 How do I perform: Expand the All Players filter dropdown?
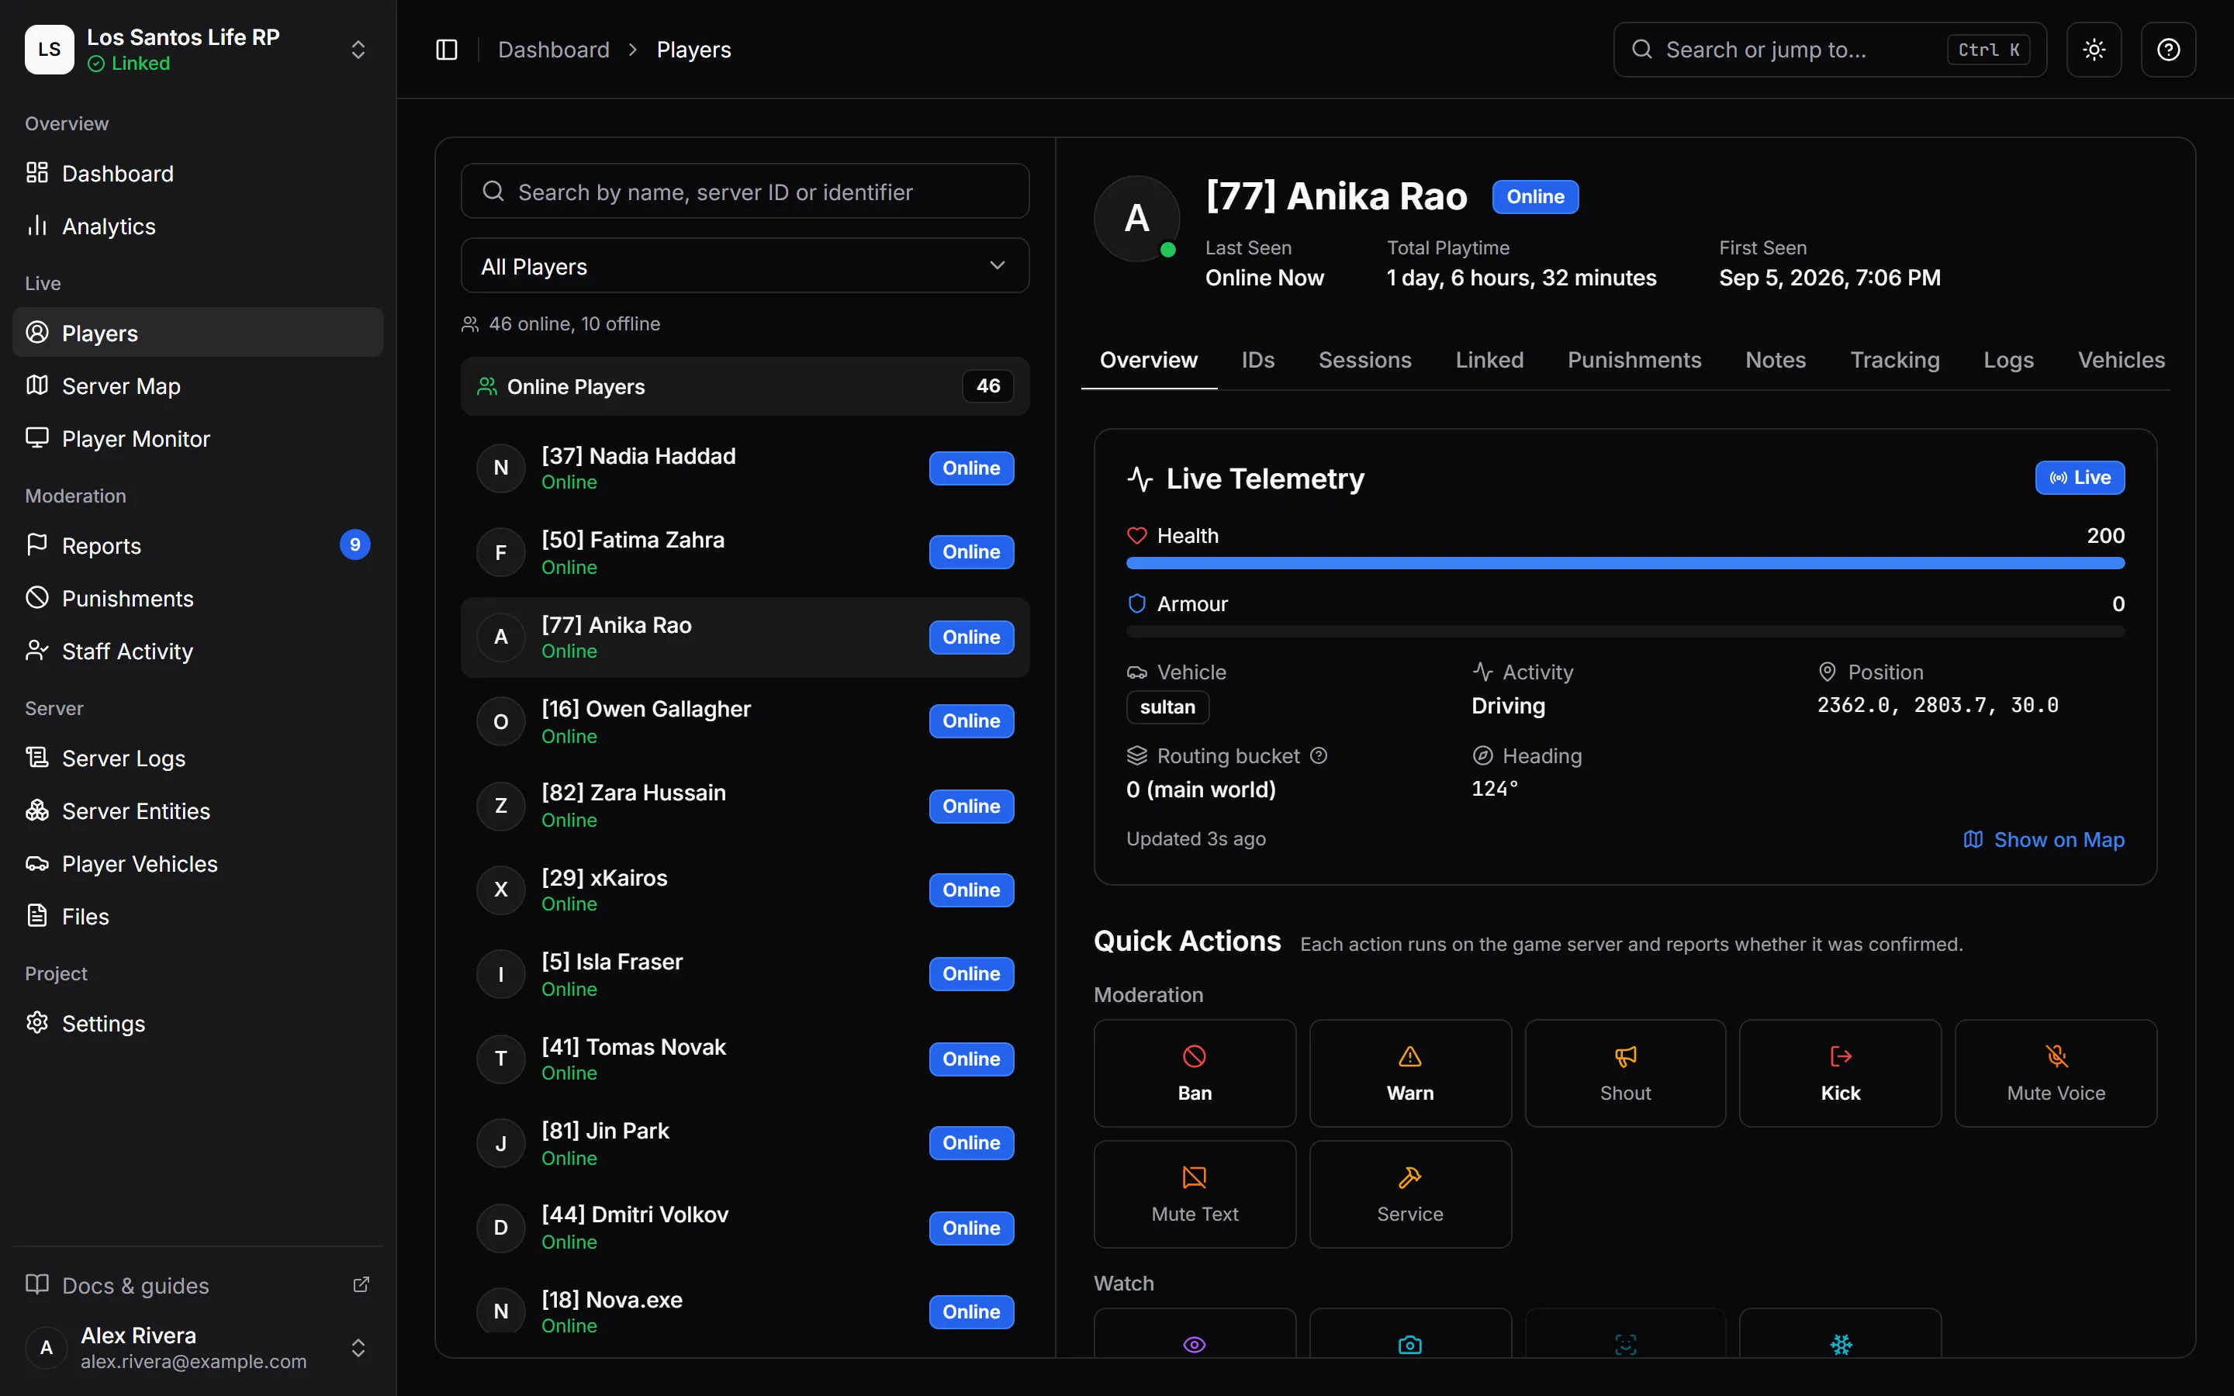tap(744, 266)
